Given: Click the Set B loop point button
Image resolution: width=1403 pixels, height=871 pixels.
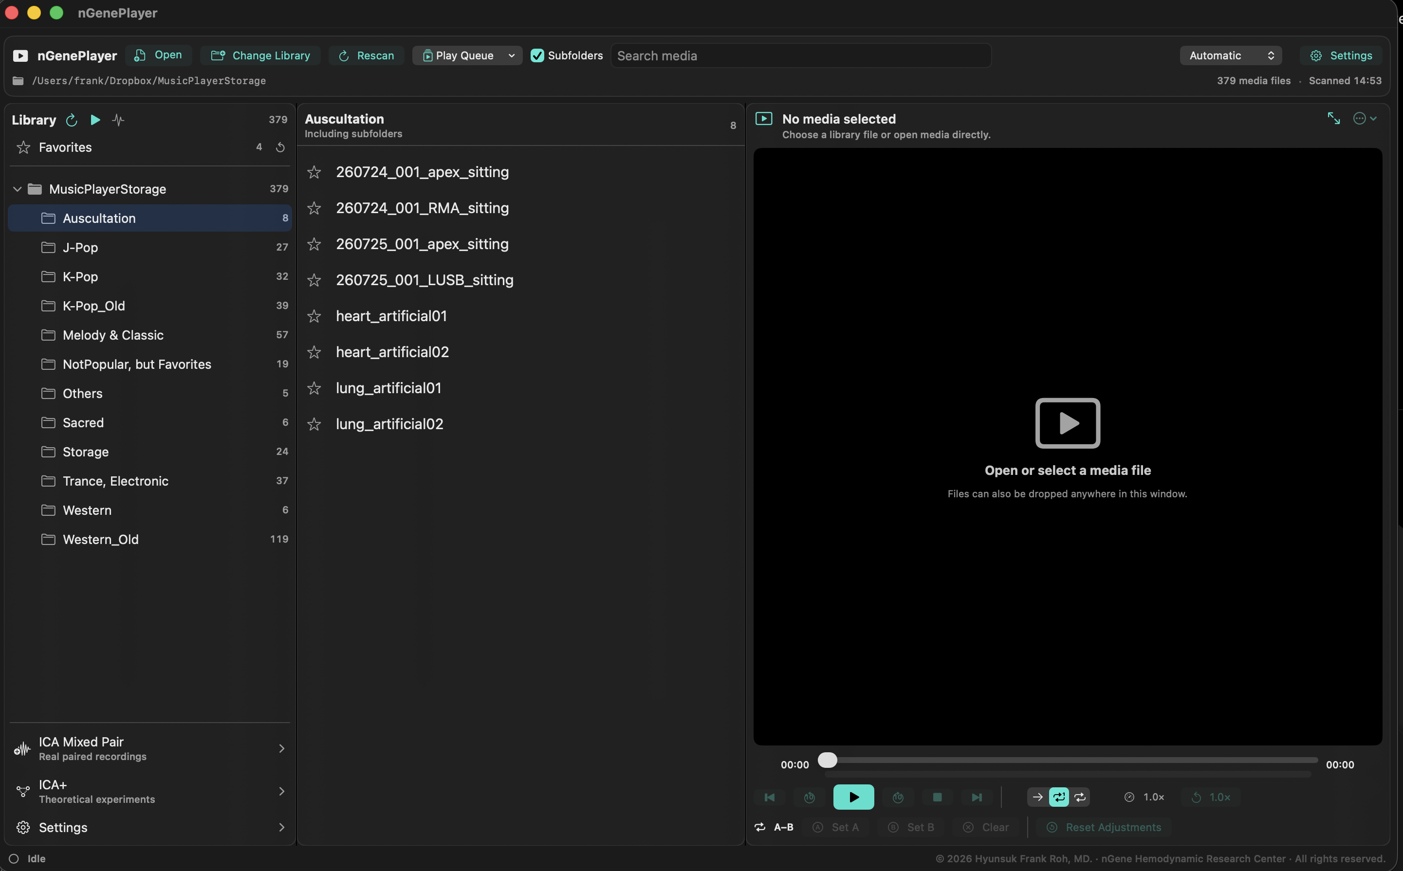Looking at the screenshot, I should click(x=911, y=827).
